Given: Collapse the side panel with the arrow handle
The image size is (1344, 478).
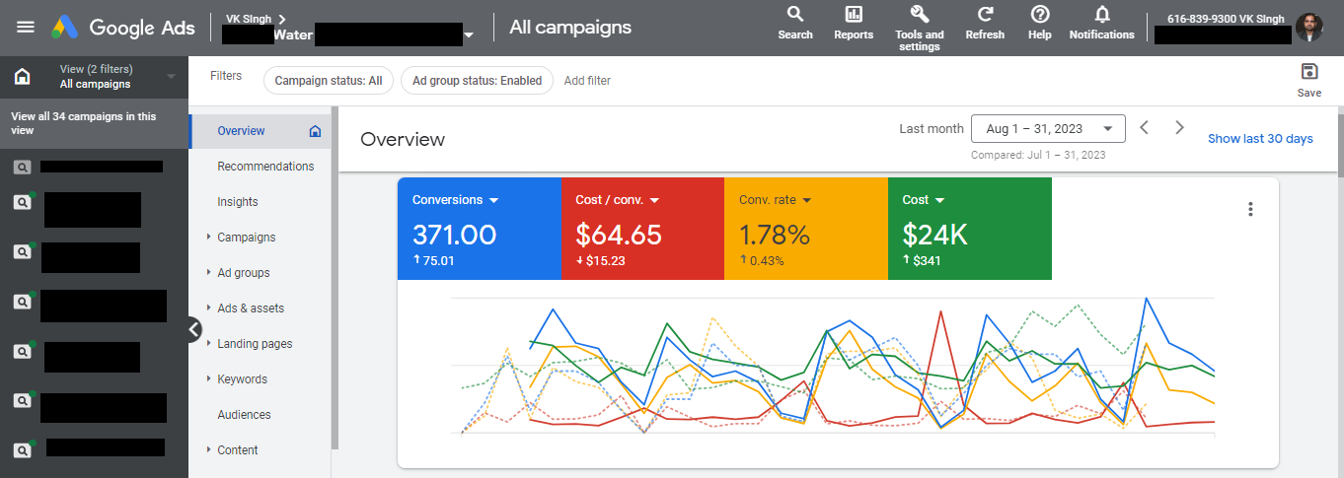Looking at the screenshot, I should click(x=194, y=330).
